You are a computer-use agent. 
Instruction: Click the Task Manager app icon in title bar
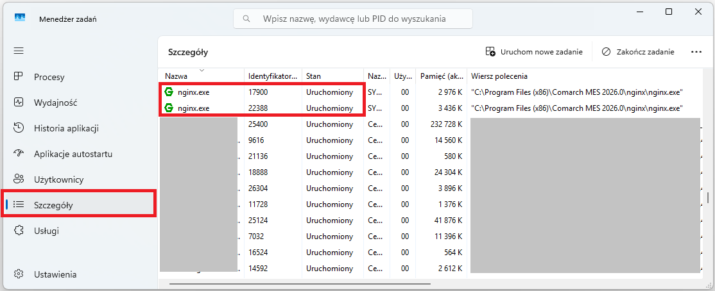coord(20,18)
